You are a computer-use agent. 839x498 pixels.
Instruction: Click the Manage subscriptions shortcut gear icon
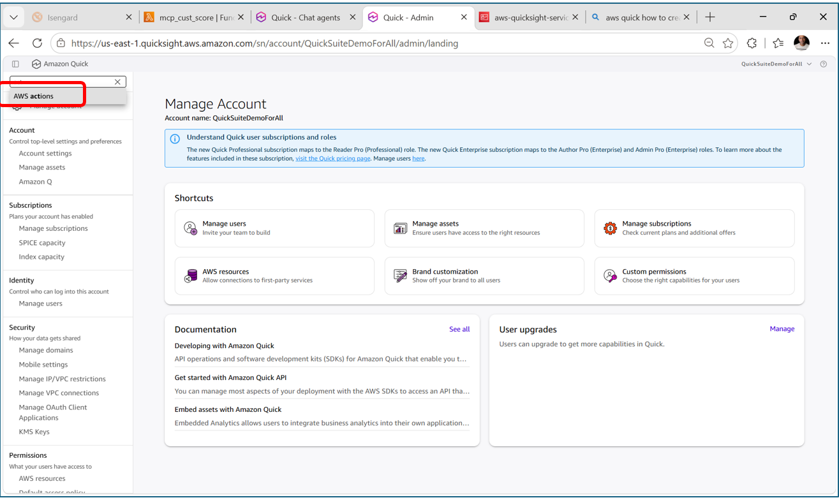[610, 228]
